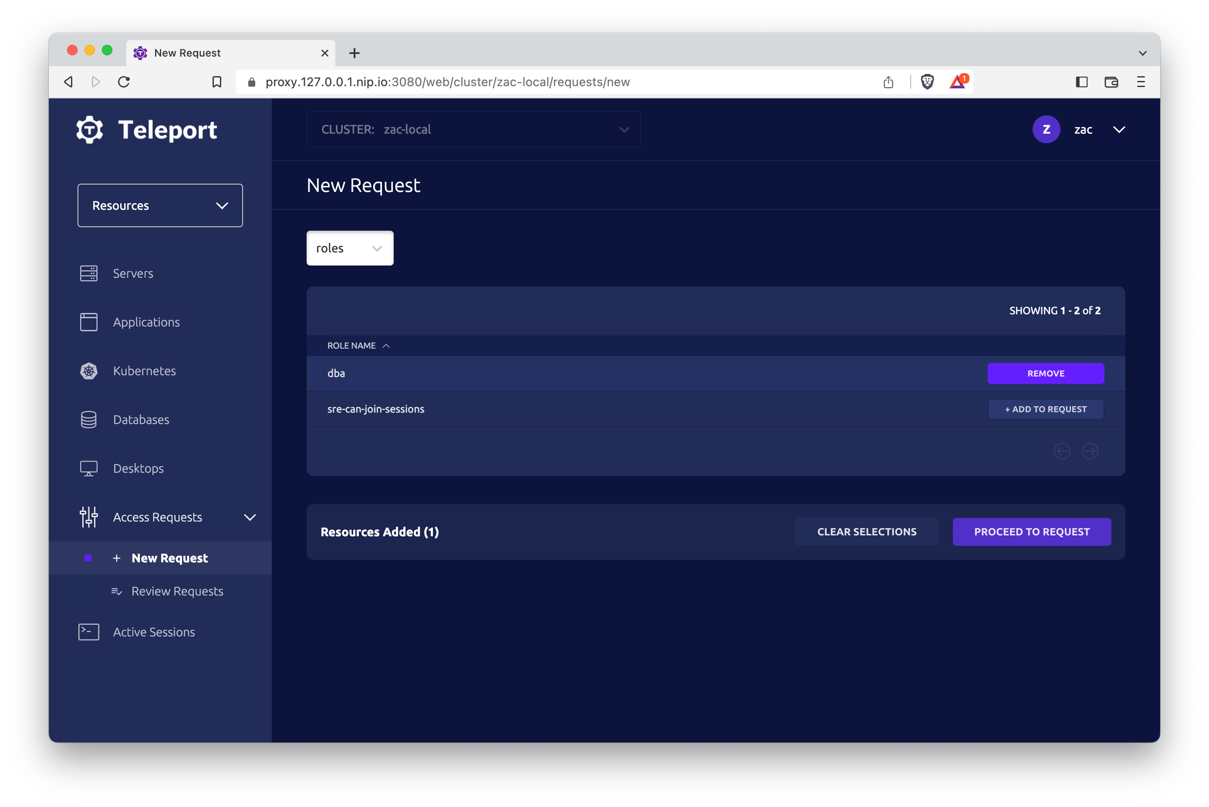Screen dimensions: 1209x807
Task: Expand the Resources dropdown menu
Action: tap(159, 205)
